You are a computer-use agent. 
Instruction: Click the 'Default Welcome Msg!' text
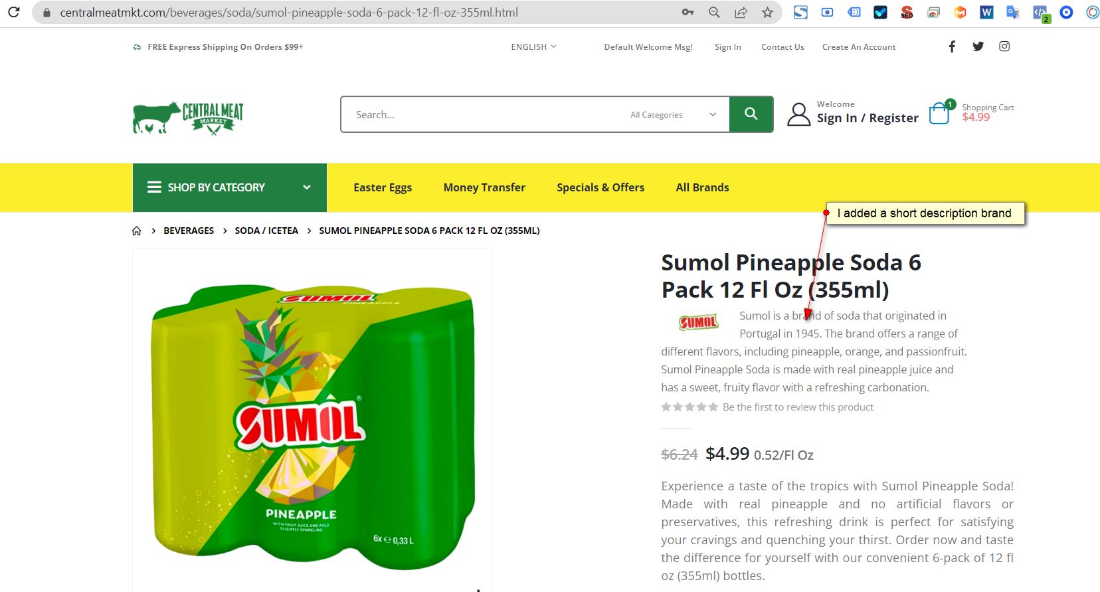(x=648, y=47)
